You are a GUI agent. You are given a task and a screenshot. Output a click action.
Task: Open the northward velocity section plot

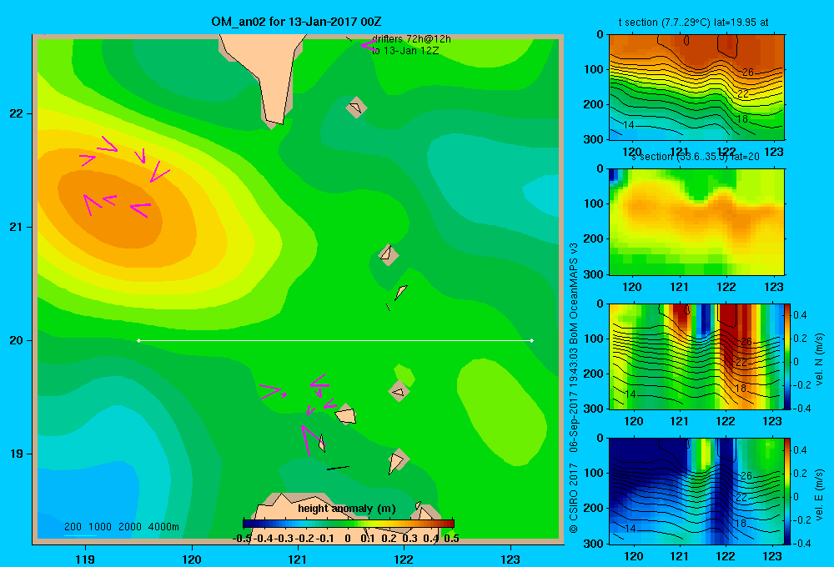pos(696,356)
